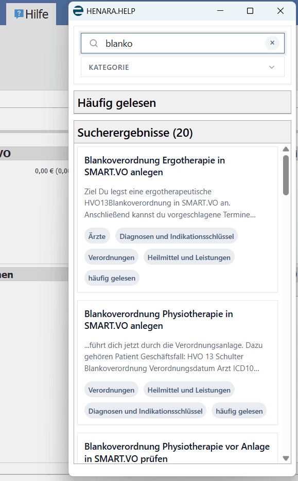Click Diagnosen und Indikationsschlüssel tag in Physiotherapie card
Image resolution: width=298 pixels, height=481 pixels.
(145, 411)
